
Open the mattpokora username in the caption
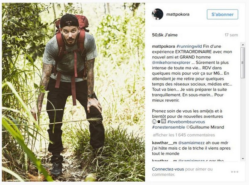point(164,46)
